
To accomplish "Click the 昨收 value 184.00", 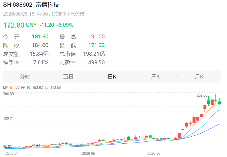I will 40,45.
